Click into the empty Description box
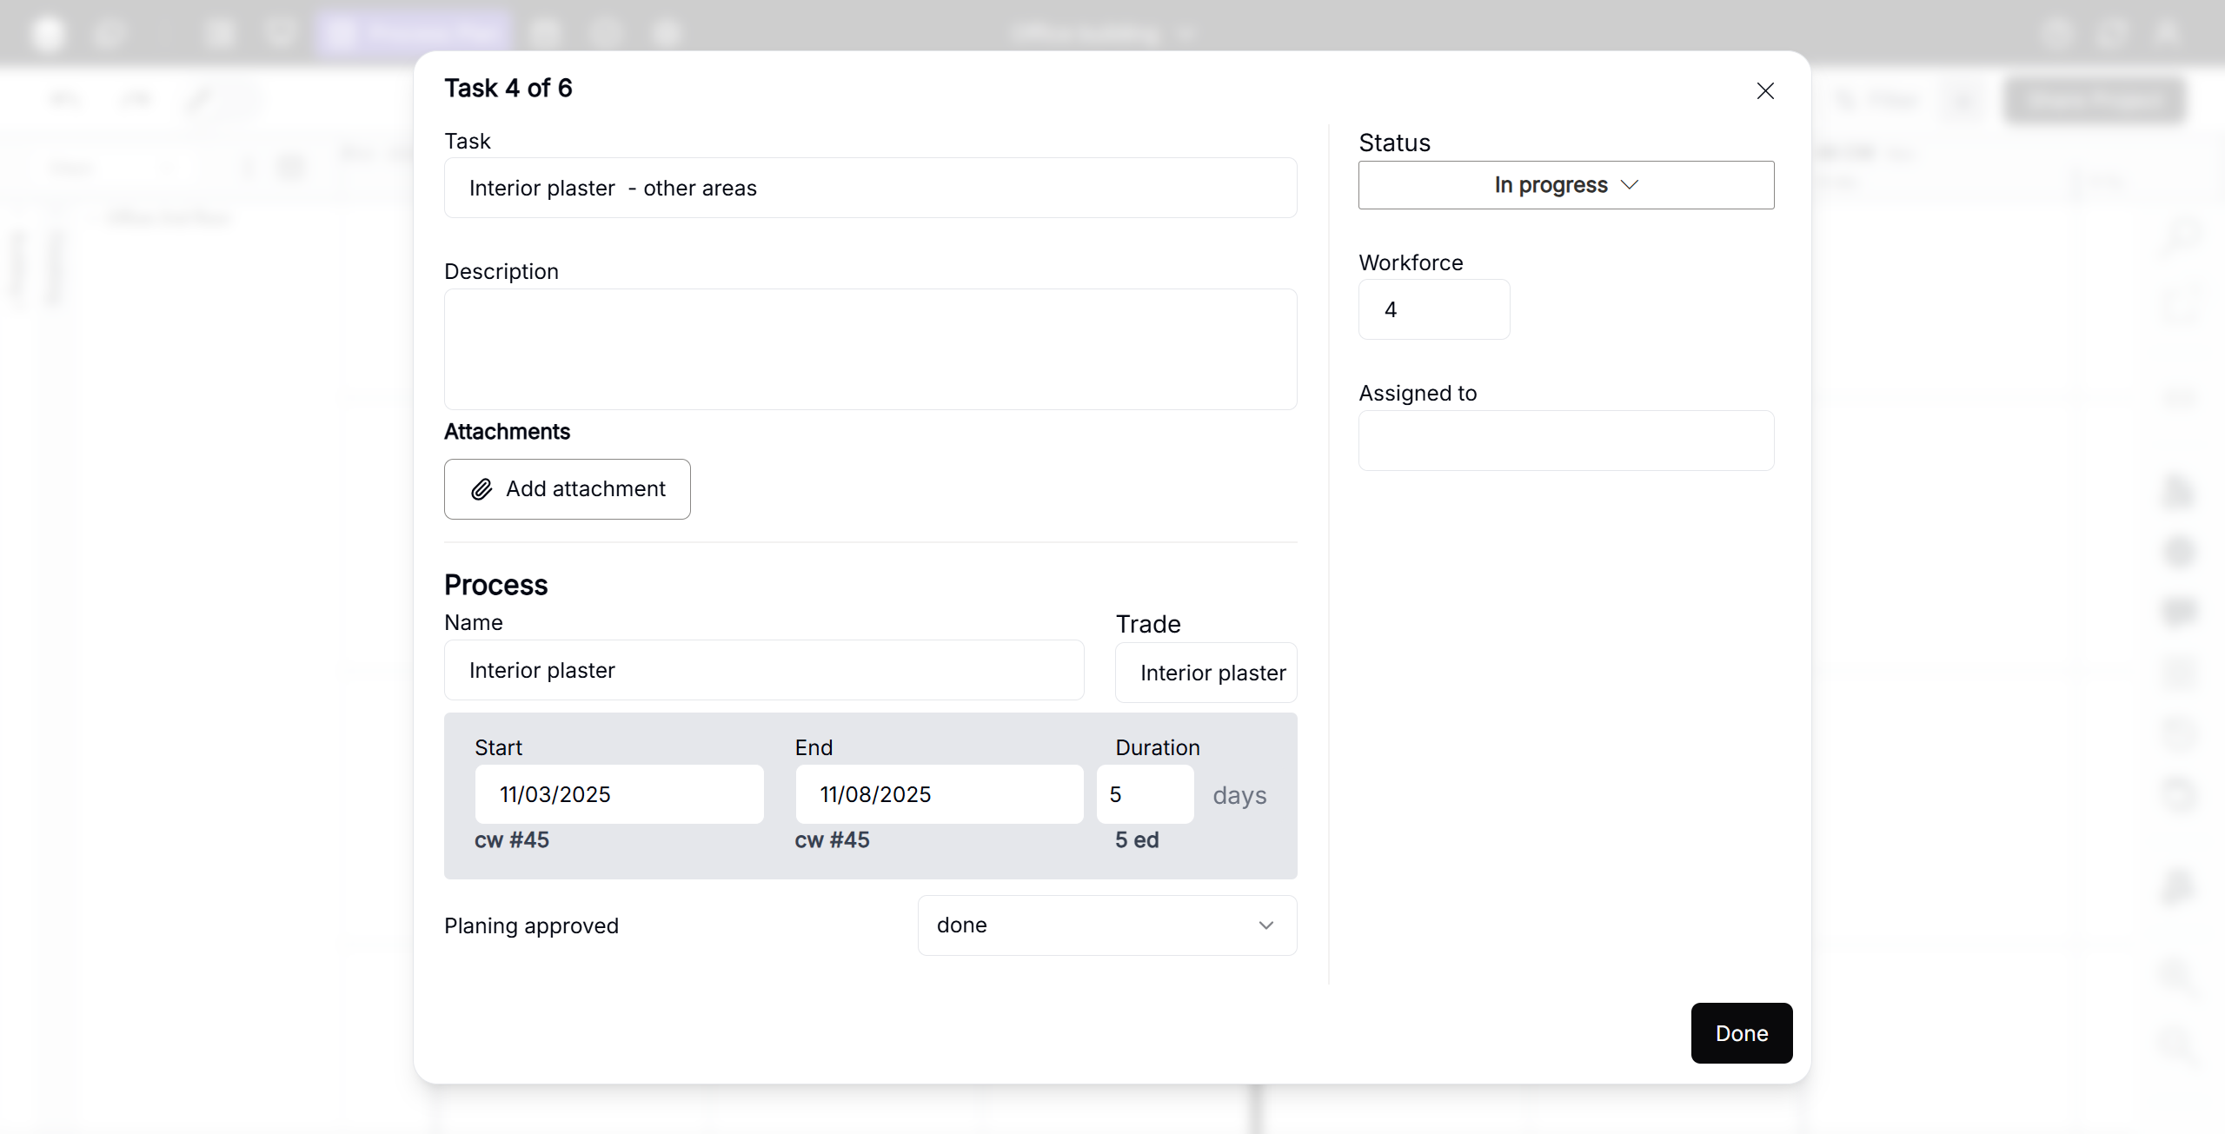The width and height of the screenshot is (2225, 1134). (x=869, y=348)
